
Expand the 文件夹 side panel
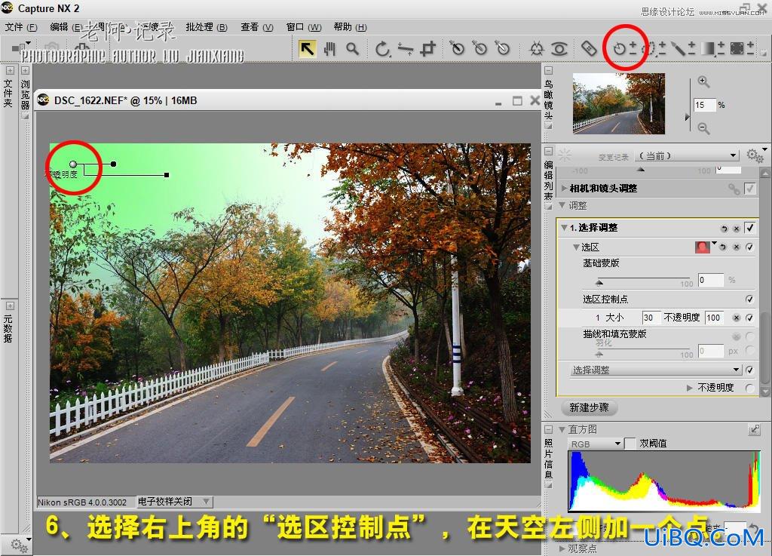[9, 71]
